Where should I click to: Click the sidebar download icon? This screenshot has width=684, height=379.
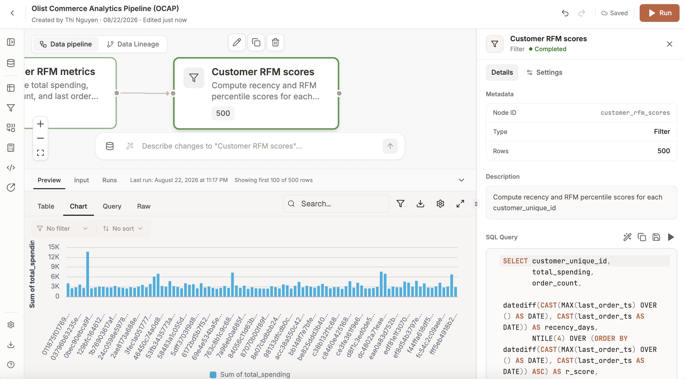11,345
